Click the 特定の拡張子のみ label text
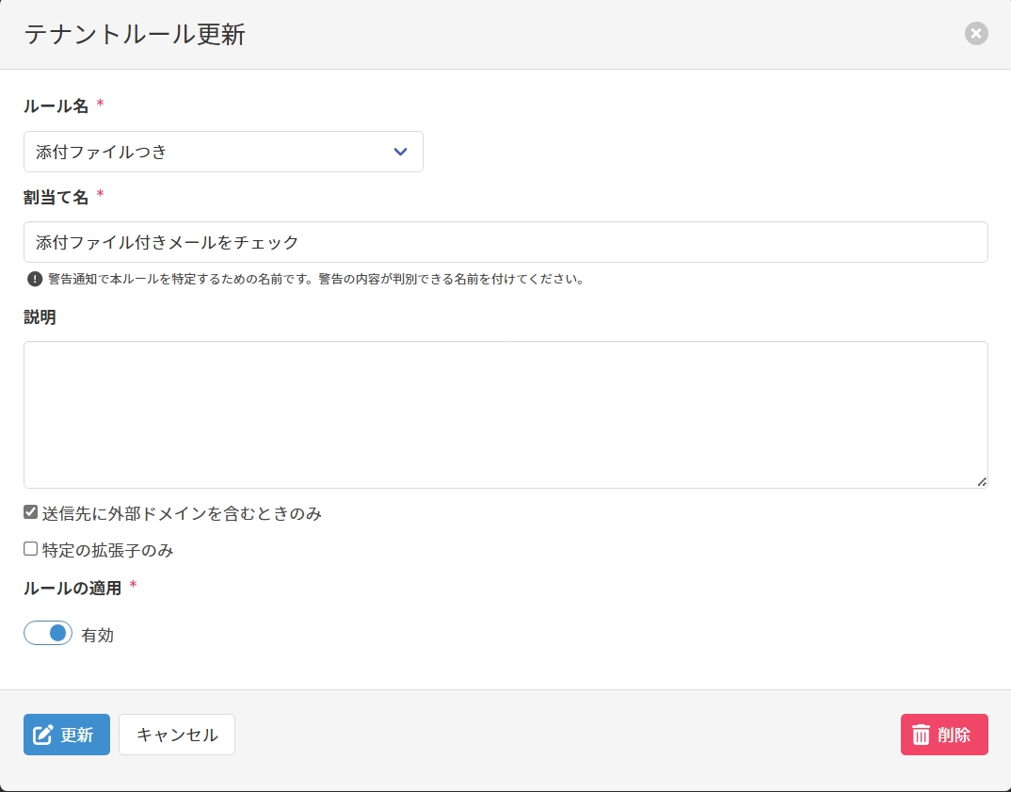Viewport: 1011px width, 792px height. [107, 550]
